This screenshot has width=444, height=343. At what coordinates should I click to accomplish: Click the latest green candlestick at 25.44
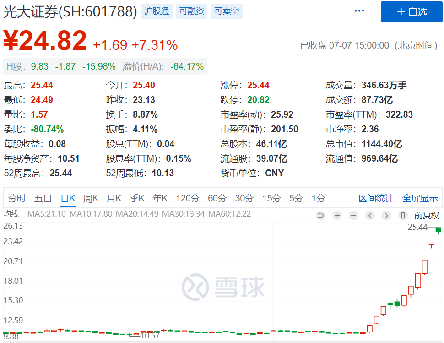(438, 230)
